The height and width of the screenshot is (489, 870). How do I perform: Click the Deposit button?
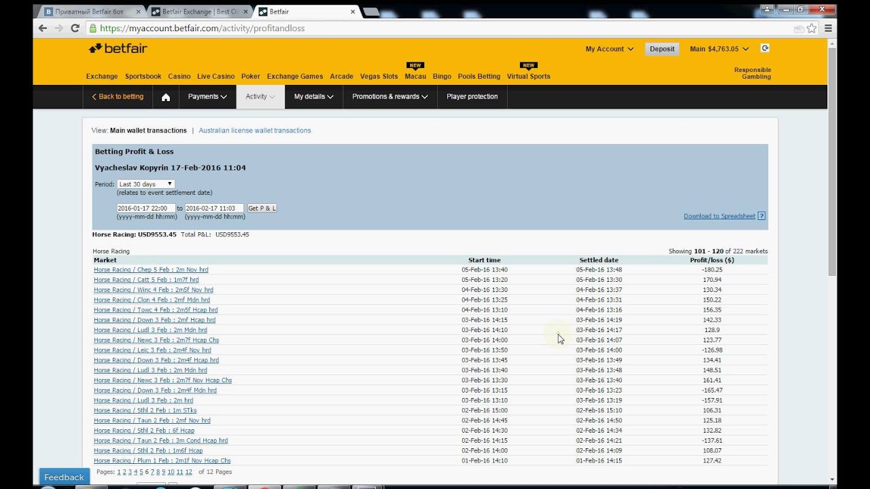[x=662, y=49]
